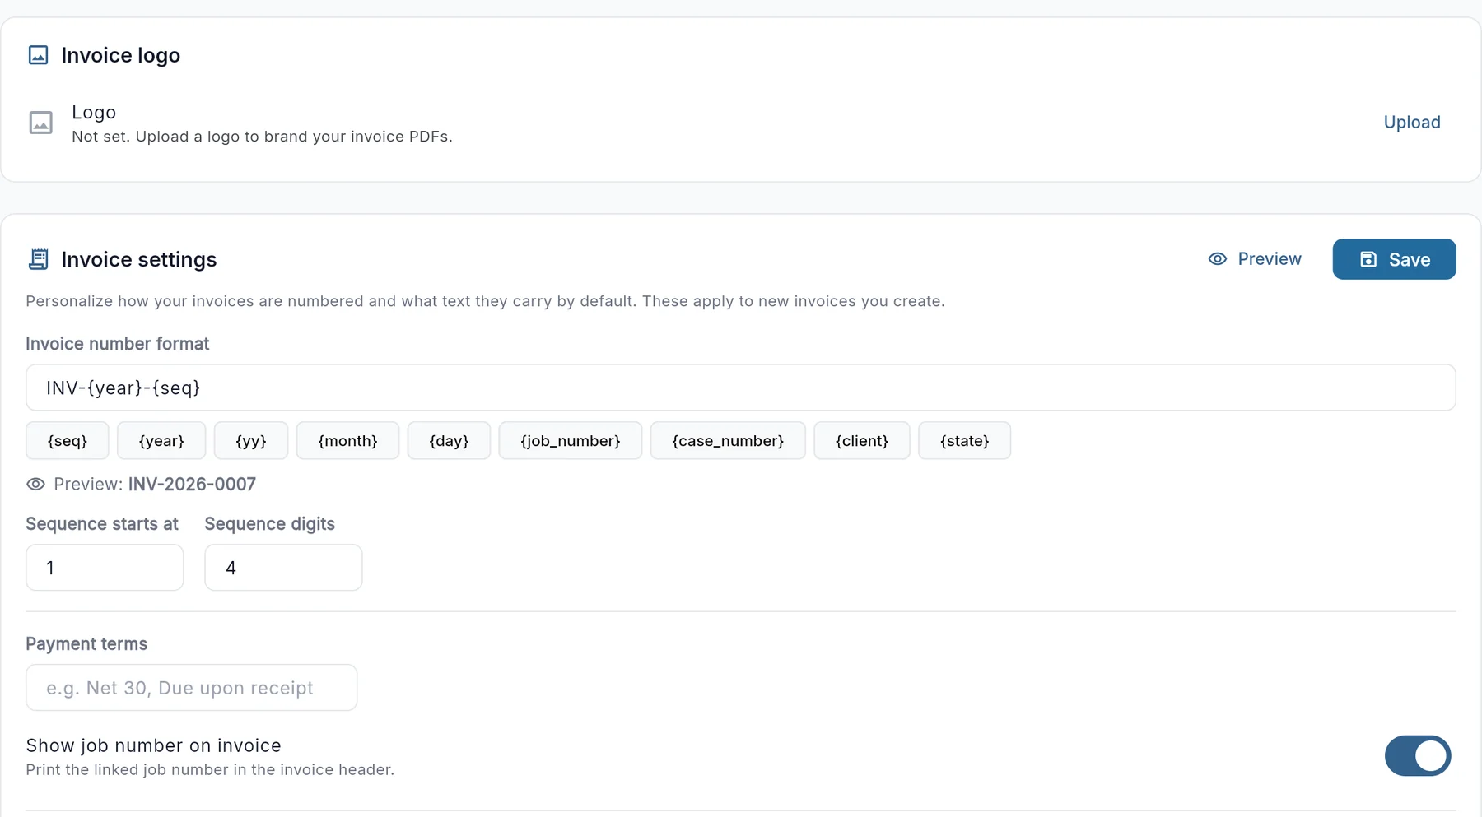This screenshot has width=1482, height=817.
Task: Click the floppy disk icon in Save
Action: point(1368,259)
